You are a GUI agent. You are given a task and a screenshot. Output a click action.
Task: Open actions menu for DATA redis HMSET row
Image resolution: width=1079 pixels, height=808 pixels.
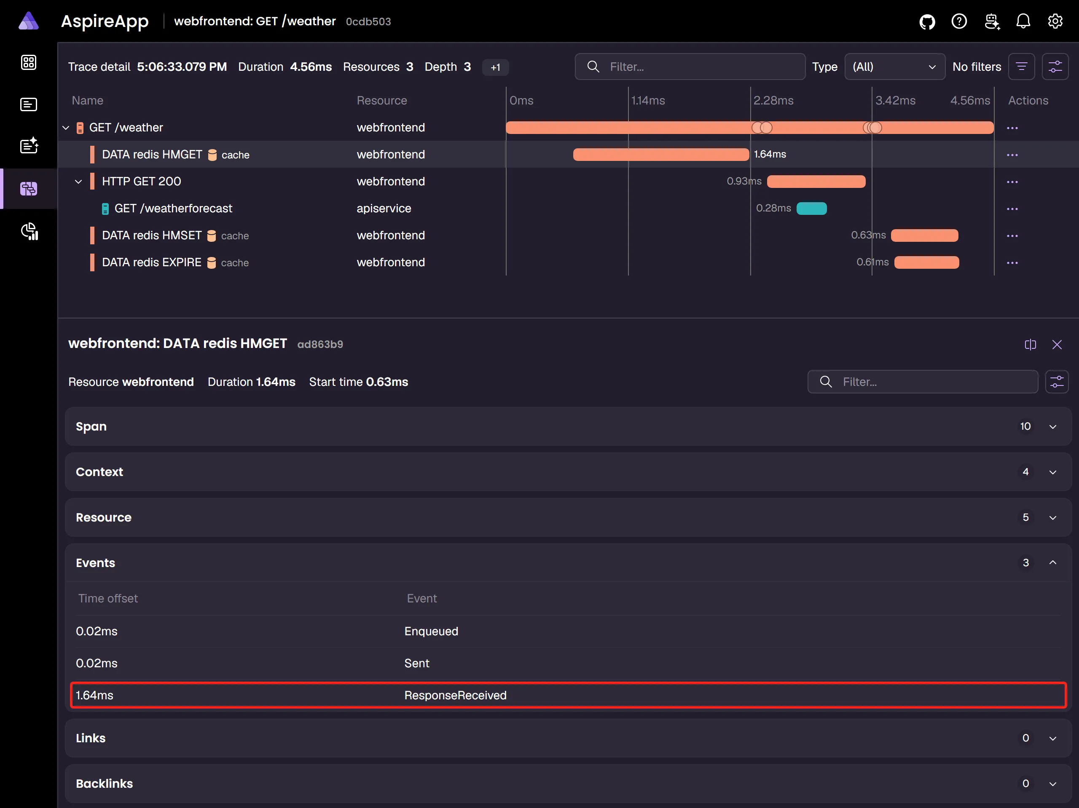pos(1012,235)
